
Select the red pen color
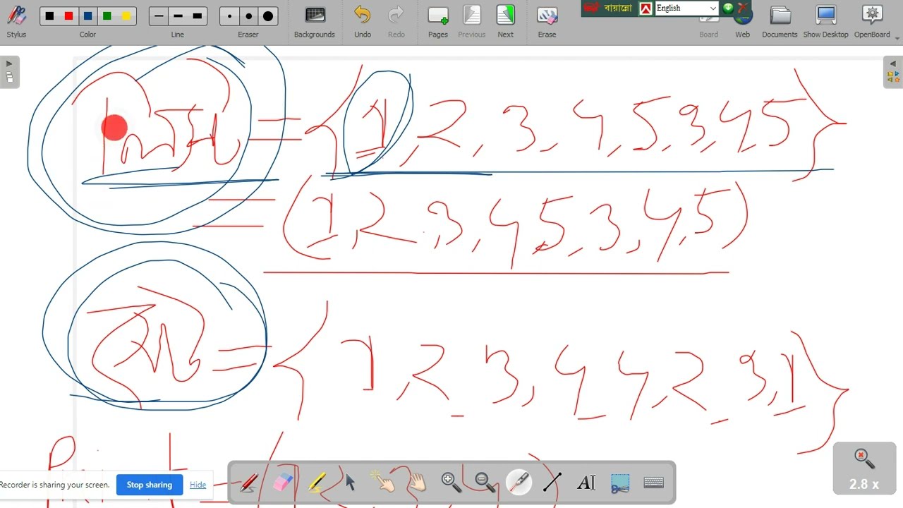[x=68, y=16]
